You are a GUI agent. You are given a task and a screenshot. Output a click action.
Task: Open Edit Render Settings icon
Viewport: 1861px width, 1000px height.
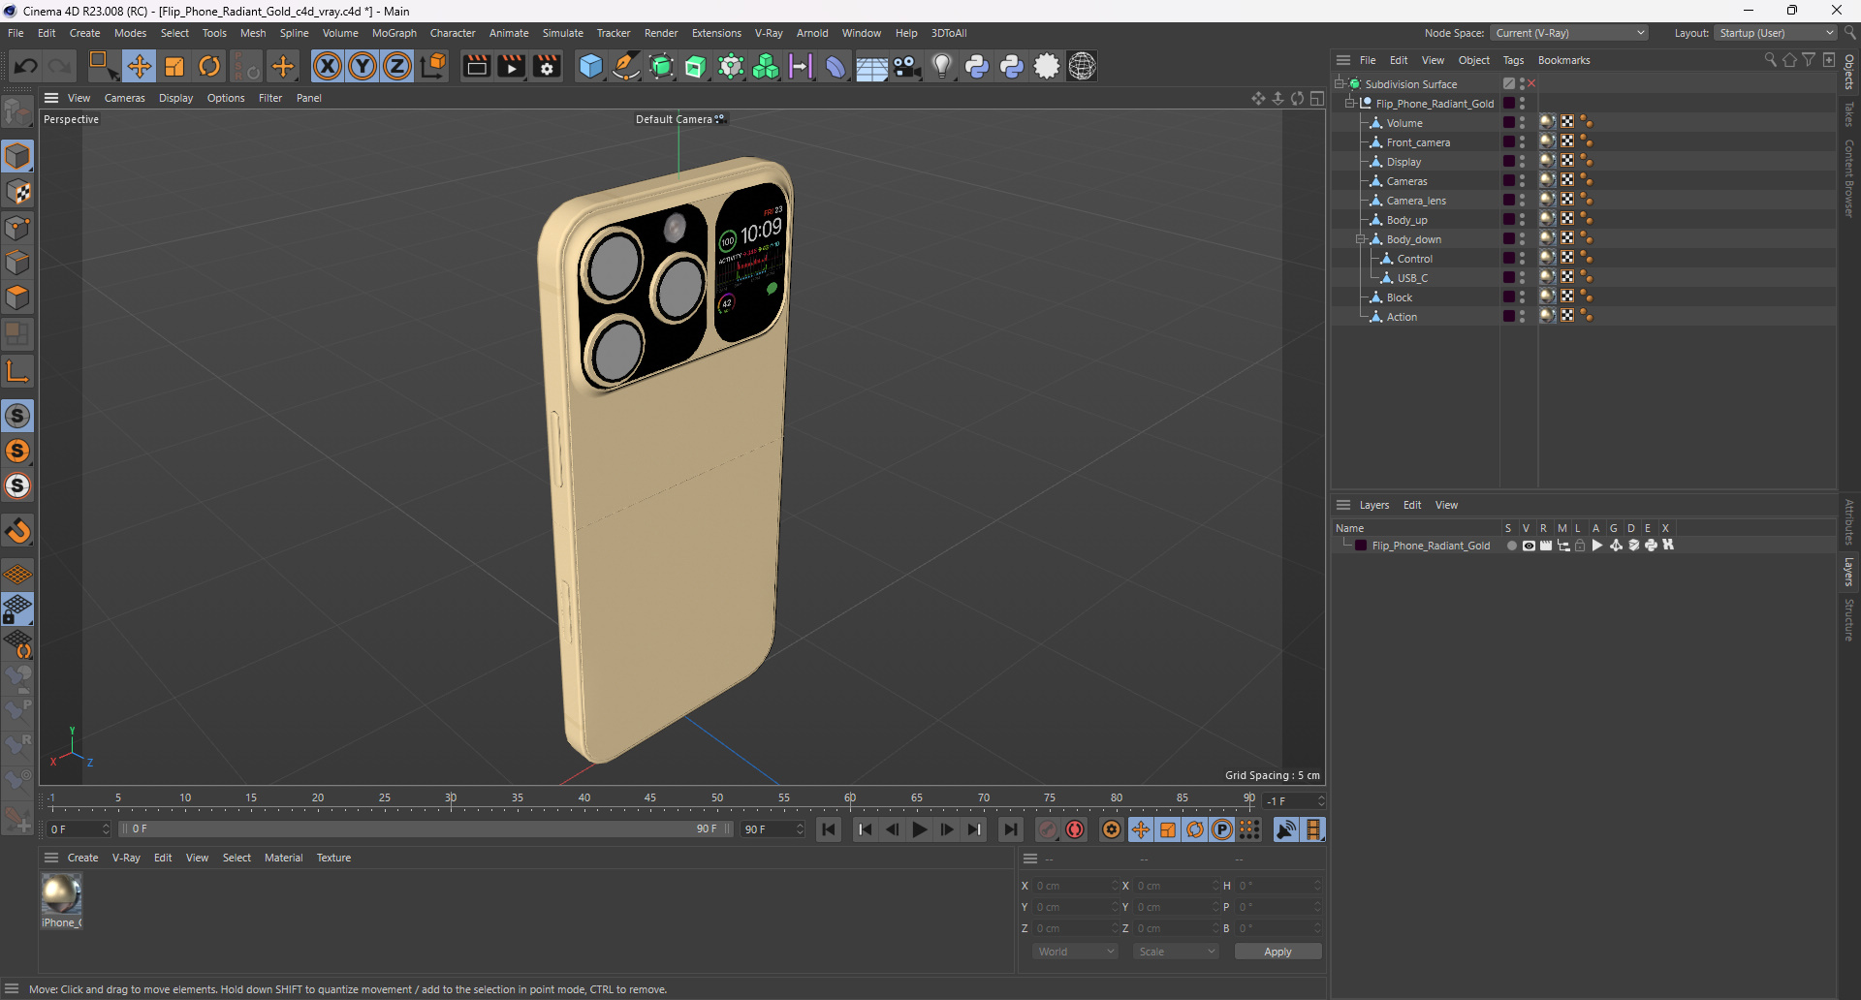547,66
